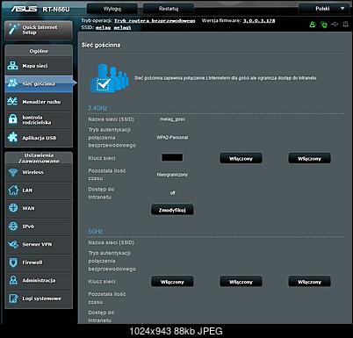Click the blacked-out network key field
This screenshot has height=338, width=353.
pyautogui.click(x=172, y=157)
